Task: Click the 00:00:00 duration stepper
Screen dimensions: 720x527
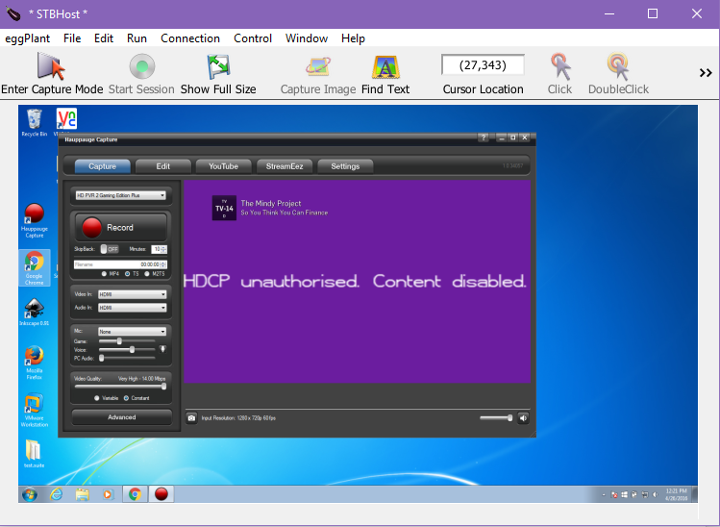Action: tap(154, 264)
